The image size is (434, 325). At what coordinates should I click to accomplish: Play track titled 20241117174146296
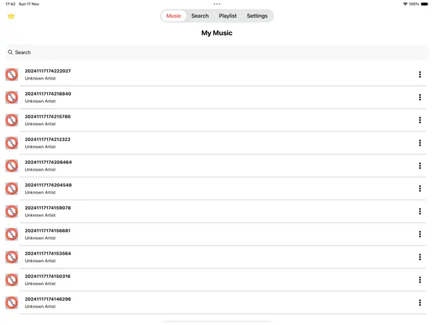[48, 299]
